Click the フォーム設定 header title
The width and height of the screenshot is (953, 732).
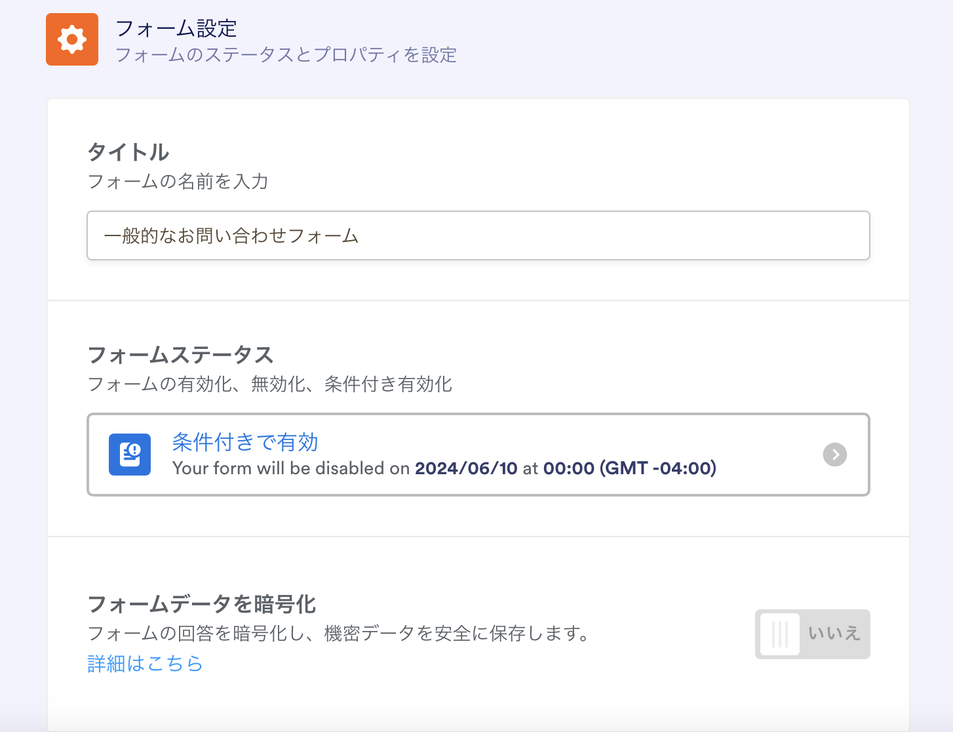coord(176,28)
